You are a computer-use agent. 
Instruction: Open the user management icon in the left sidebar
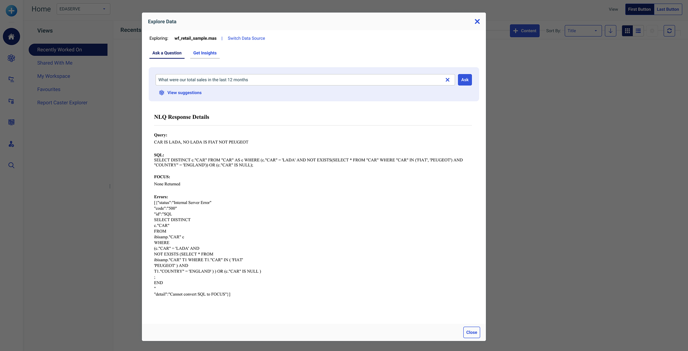click(11, 144)
